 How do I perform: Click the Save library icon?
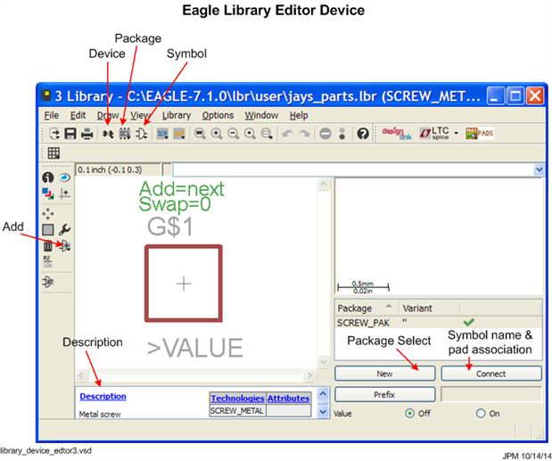[70, 134]
